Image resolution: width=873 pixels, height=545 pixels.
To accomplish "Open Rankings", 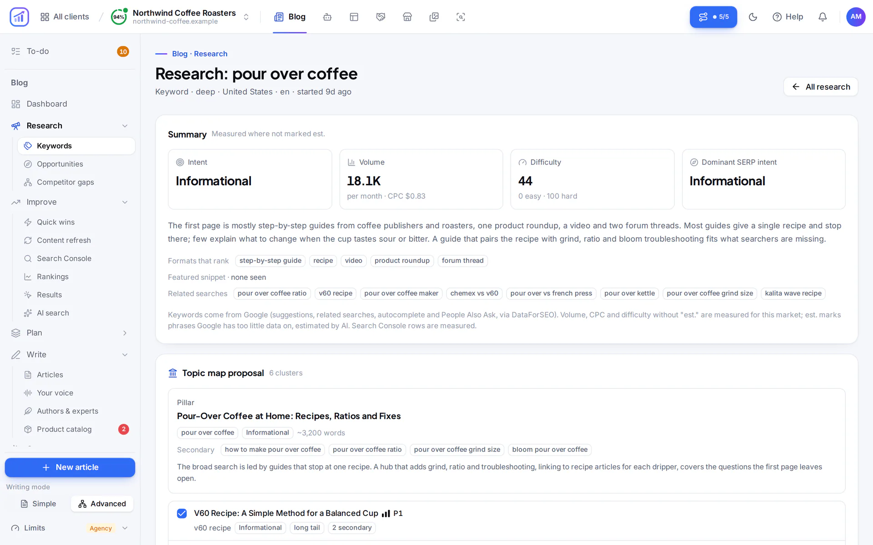I will click(76, 277).
